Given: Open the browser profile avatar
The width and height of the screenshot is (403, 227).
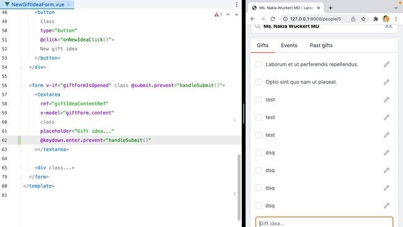Looking at the screenshot, I should tap(386, 19).
